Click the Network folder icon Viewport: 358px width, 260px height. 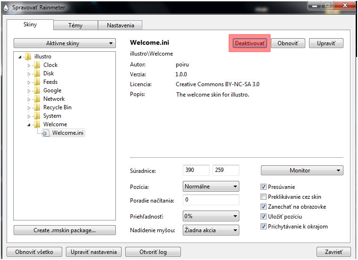pyautogui.click(x=37, y=99)
